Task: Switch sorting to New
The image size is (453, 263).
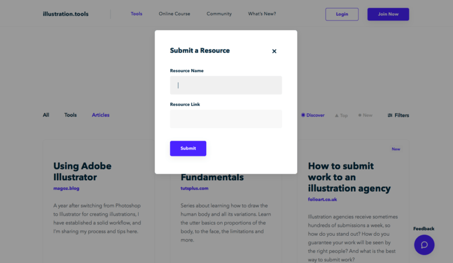Action: click(x=365, y=115)
